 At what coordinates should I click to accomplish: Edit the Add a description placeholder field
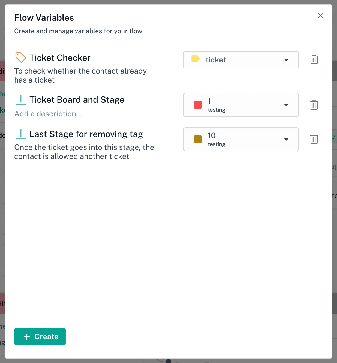(48, 114)
